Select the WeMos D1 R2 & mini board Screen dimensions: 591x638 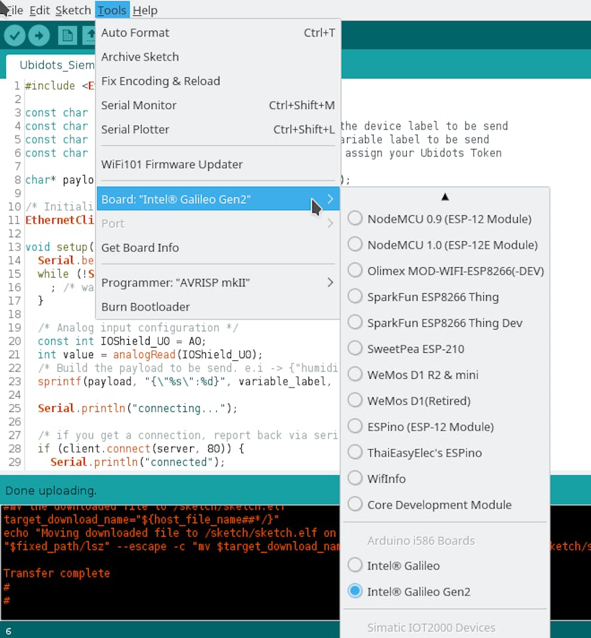tap(445, 375)
